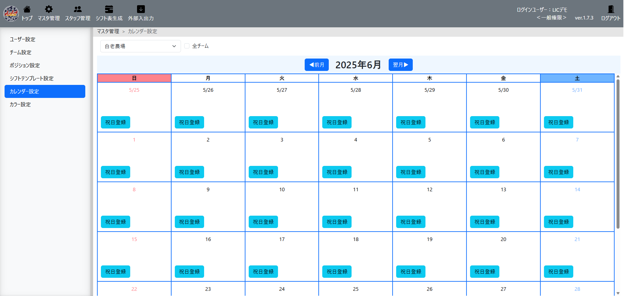Select ユーザー設定 in sidebar
This screenshot has height=296, width=624.
pyautogui.click(x=45, y=39)
